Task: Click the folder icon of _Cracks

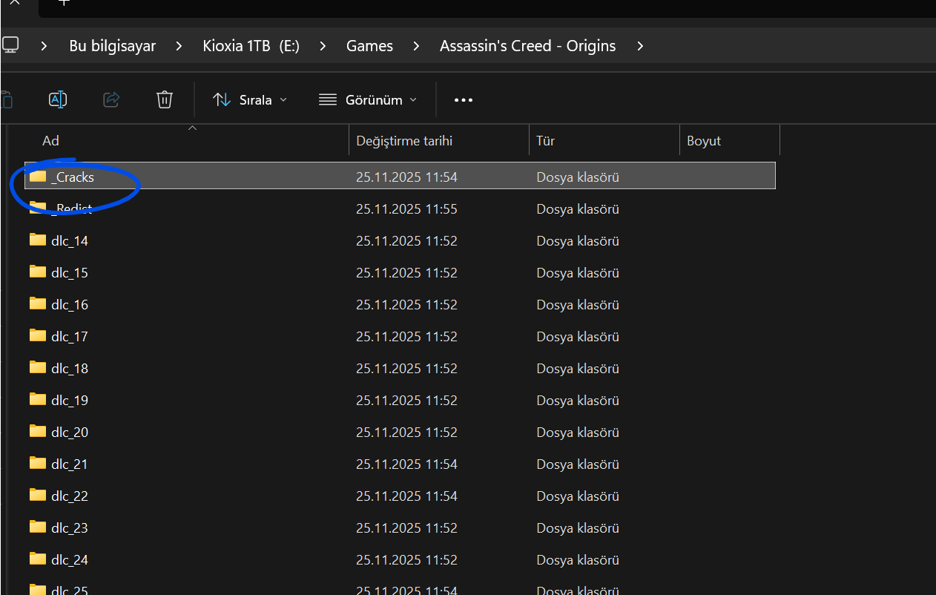Action: [38, 176]
